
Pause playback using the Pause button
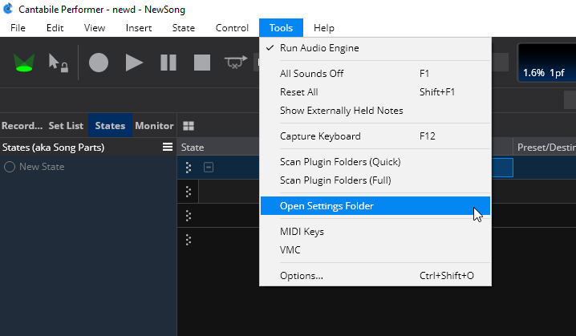[x=168, y=63]
